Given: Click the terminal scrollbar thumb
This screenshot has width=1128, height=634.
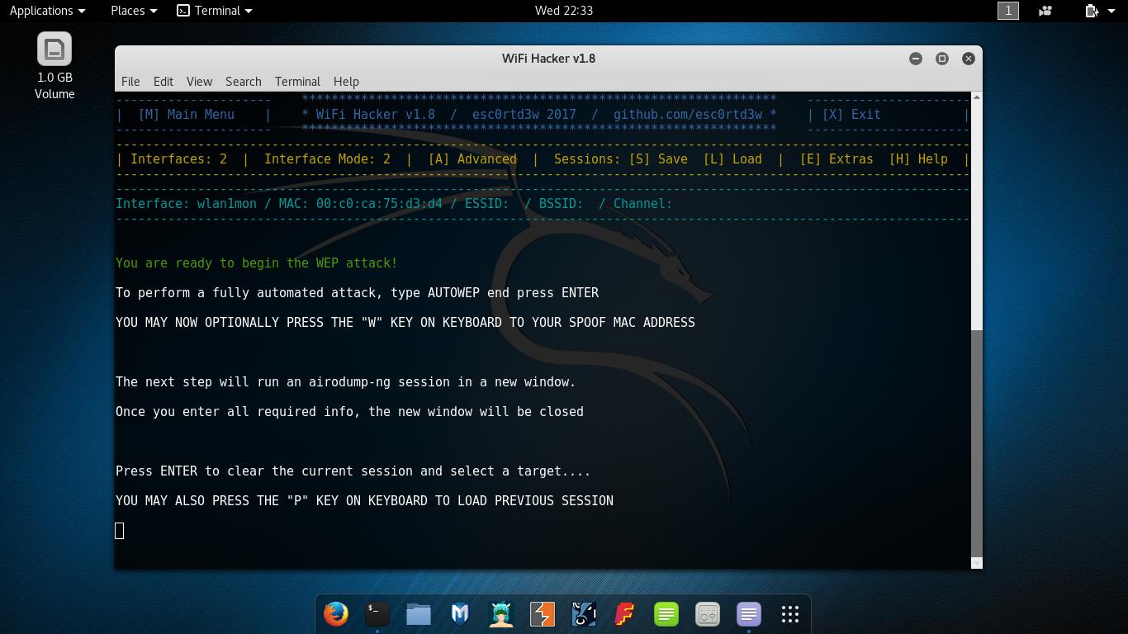Looking at the screenshot, I should tap(977, 442).
